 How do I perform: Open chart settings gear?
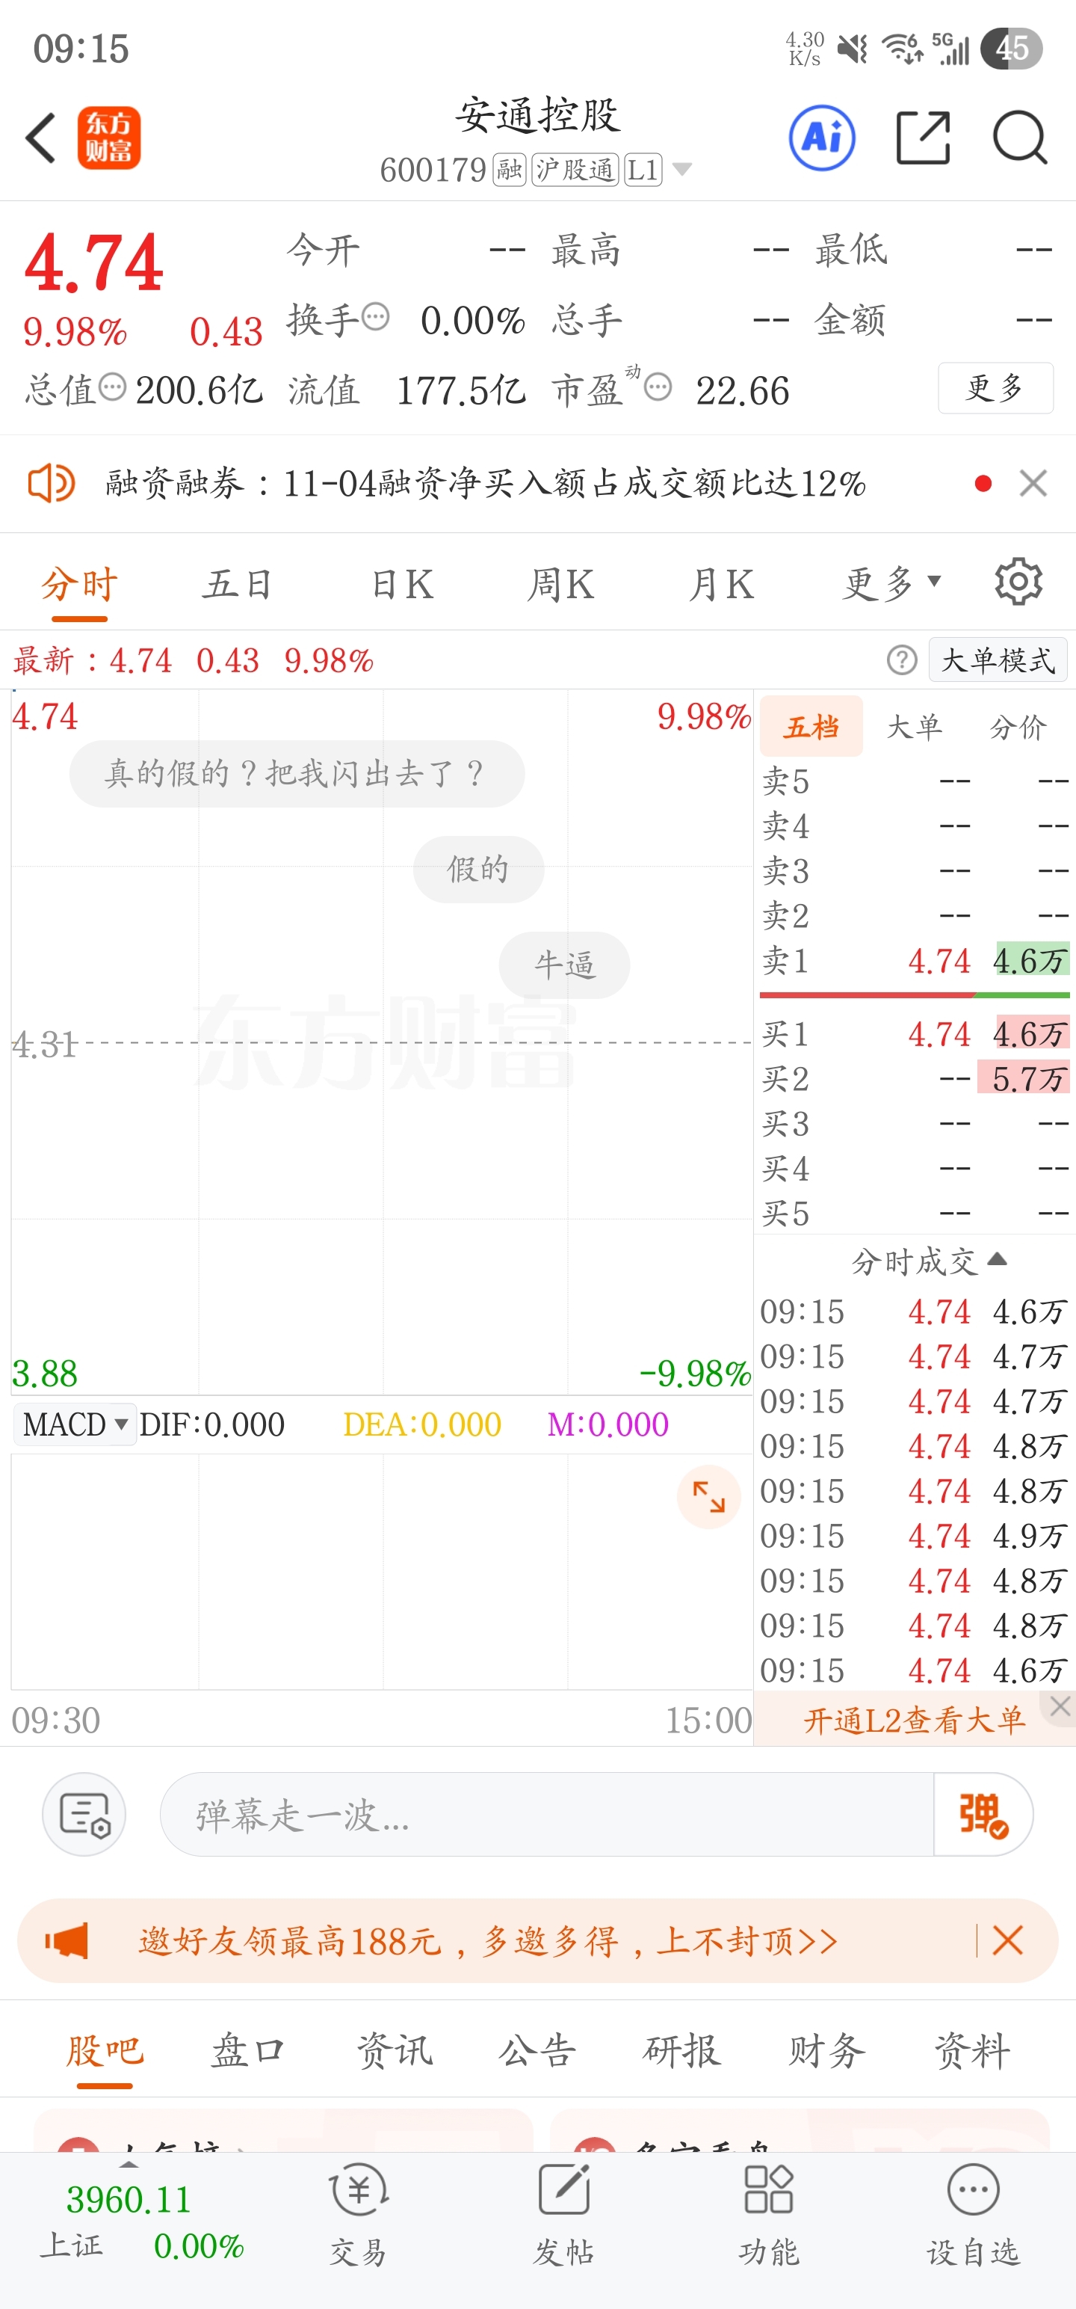[1018, 582]
